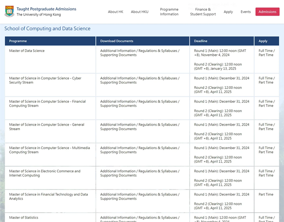Apply Part Time for Financial Technology programme
284x222 pixels.
266,194
